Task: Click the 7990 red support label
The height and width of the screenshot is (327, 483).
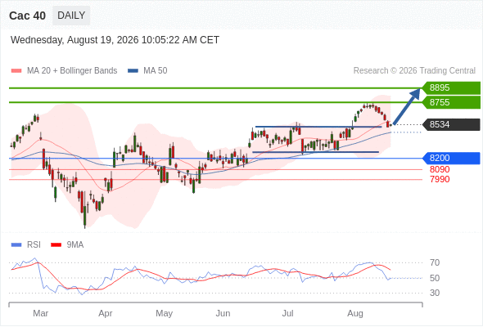Action: click(440, 179)
